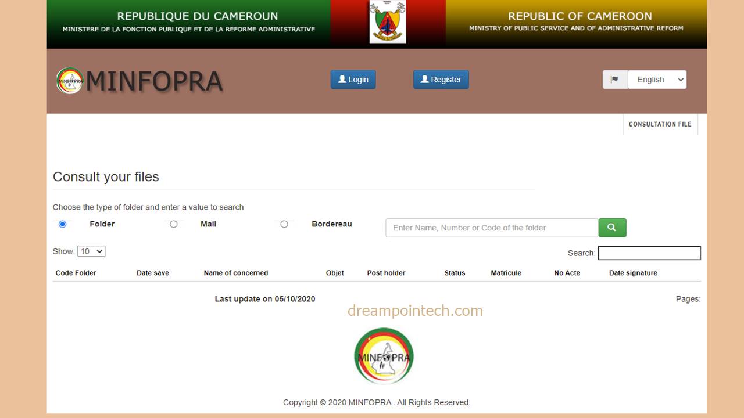
Task: Open the English language dropdown
Action: [x=657, y=80]
